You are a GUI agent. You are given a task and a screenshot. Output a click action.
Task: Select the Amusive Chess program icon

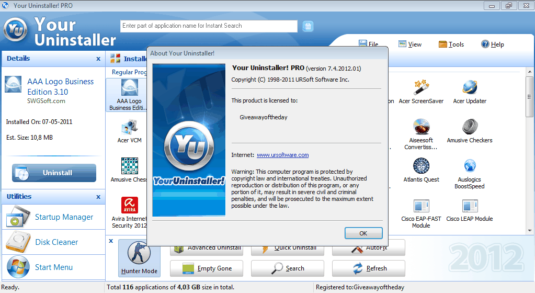[130, 166]
